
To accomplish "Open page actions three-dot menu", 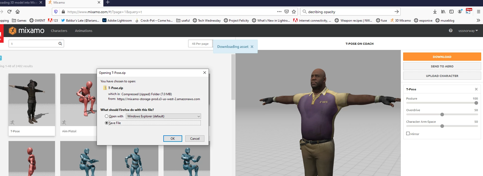I will pyautogui.click(x=279, y=12).
